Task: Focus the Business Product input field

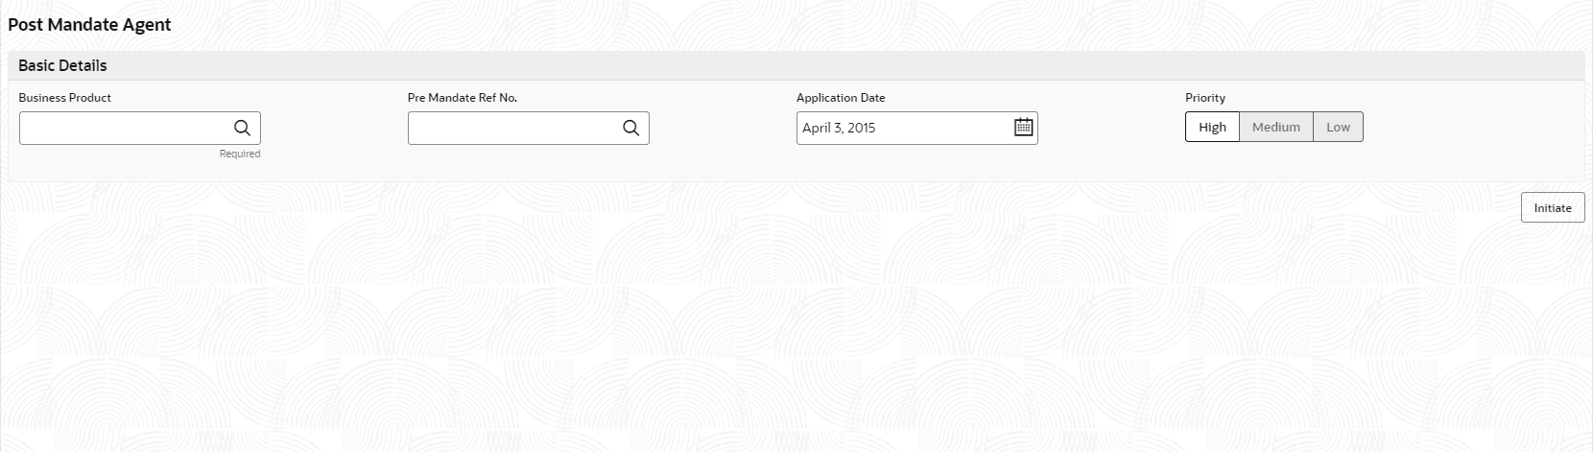Action: (125, 128)
